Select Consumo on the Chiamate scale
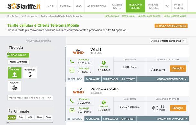The image size is (196, 125). [12, 117]
